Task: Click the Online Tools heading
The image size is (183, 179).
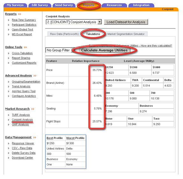Action: coord(14,47)
